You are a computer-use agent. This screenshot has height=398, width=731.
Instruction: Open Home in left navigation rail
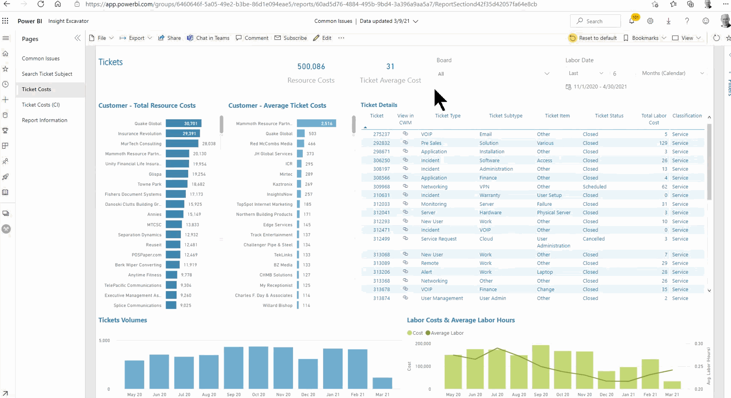6,54
